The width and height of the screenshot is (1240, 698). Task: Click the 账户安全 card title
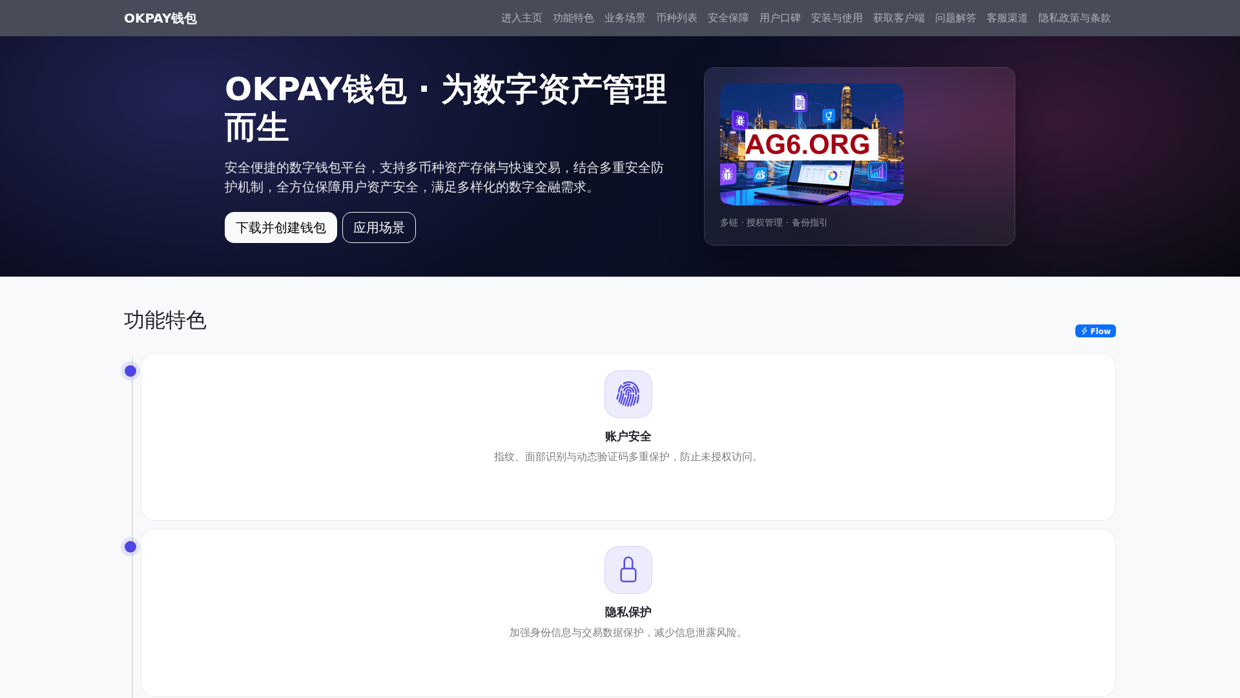tap(628, 436)
